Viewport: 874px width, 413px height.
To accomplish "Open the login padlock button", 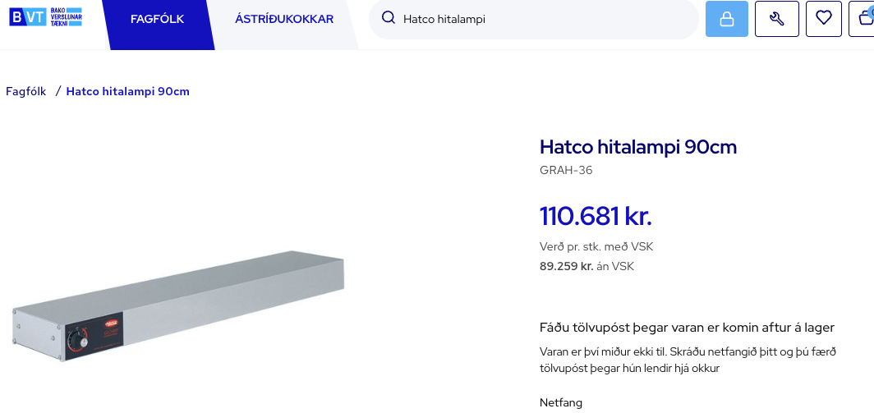I will pyautogui.click(x=727, y=19).
